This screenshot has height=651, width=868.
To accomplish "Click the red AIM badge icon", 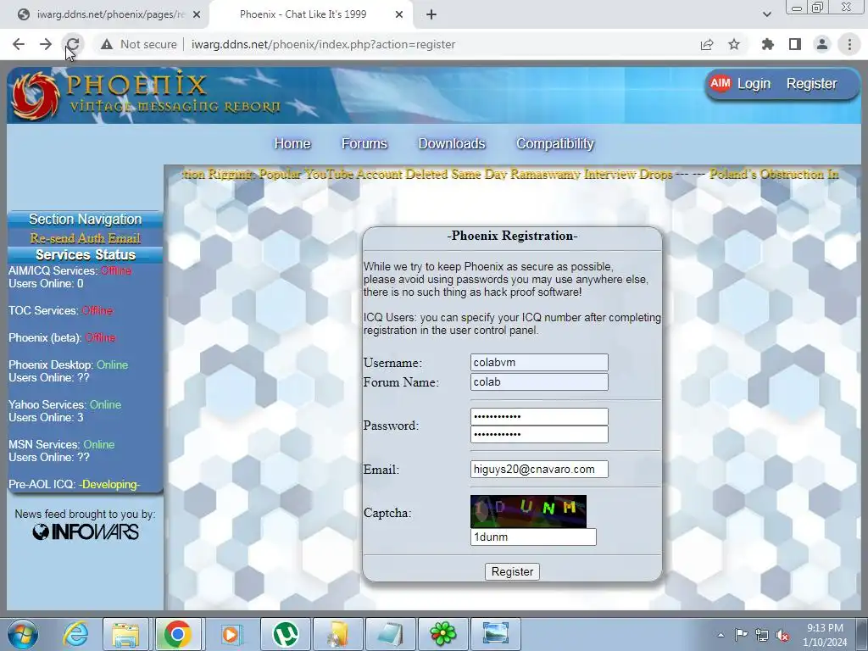I will coord(721,83).
